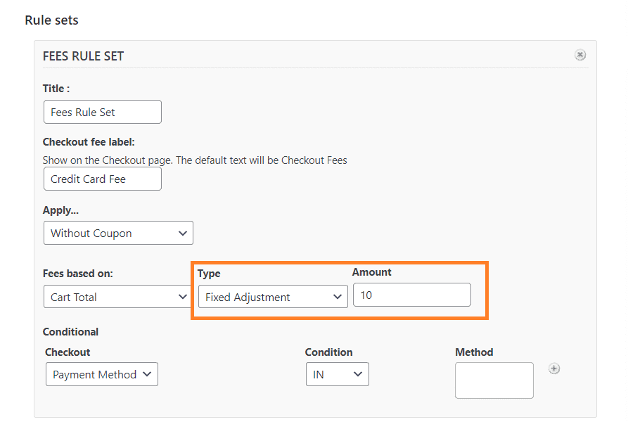Viewport: 628px width, 422px height.
Task: Click the empty Method box
Action: click(x=494, y=381)
